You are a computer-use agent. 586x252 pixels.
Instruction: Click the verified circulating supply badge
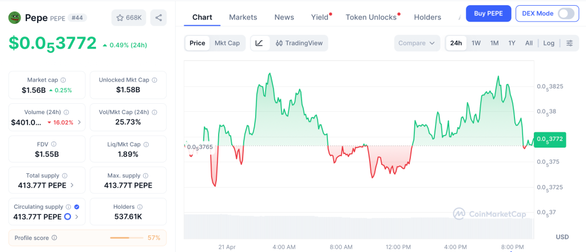coord(77,207)
